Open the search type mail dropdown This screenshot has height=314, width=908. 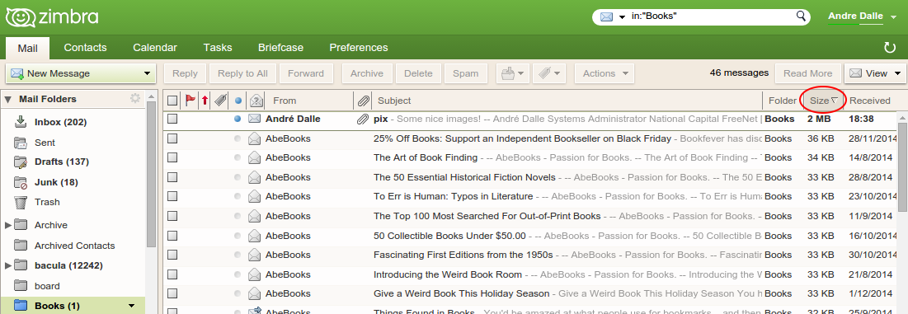click(622, 16)
